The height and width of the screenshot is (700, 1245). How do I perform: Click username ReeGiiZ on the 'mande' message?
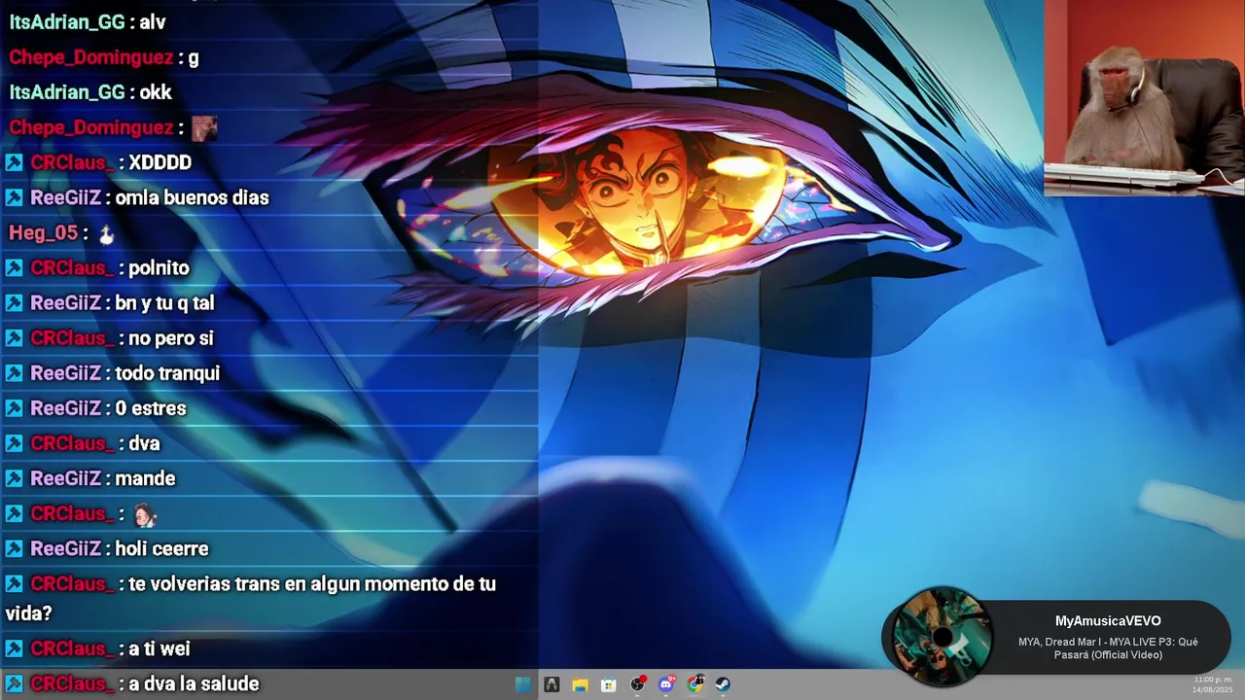(65, 478)
